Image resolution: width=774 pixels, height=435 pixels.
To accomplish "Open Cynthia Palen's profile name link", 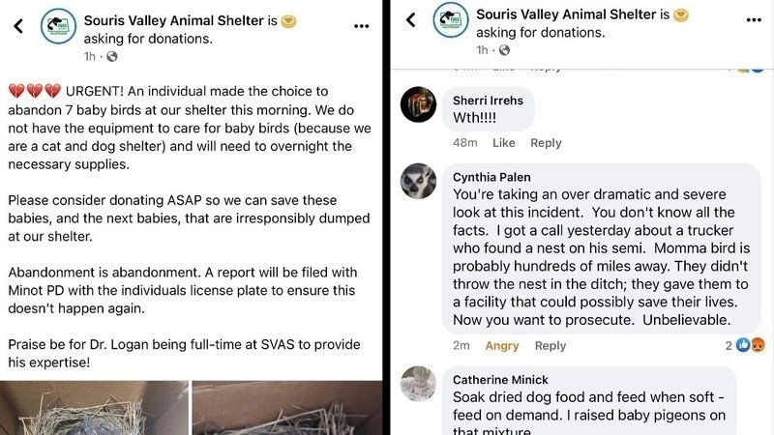I will click(x=491, y=177).
